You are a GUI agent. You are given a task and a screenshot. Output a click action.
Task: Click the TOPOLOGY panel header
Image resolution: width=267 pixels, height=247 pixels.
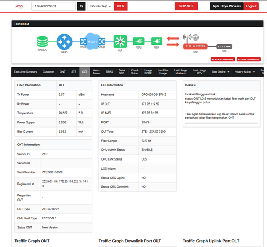click(x=137, y=24)
